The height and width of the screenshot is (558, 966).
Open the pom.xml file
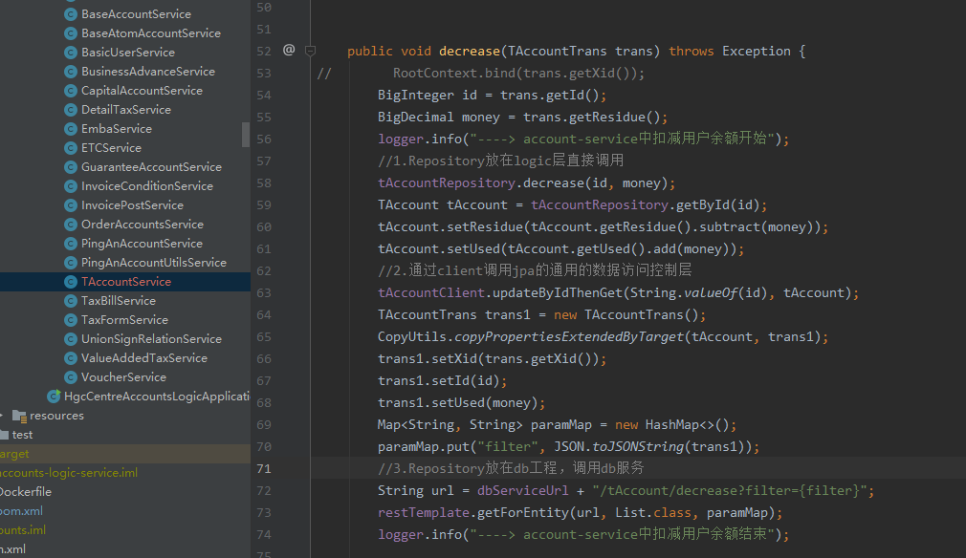click(22, 510)
